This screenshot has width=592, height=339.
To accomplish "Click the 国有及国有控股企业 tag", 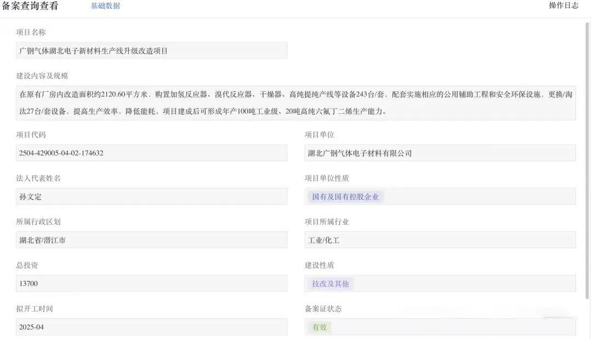I will [x=345, y=197].
